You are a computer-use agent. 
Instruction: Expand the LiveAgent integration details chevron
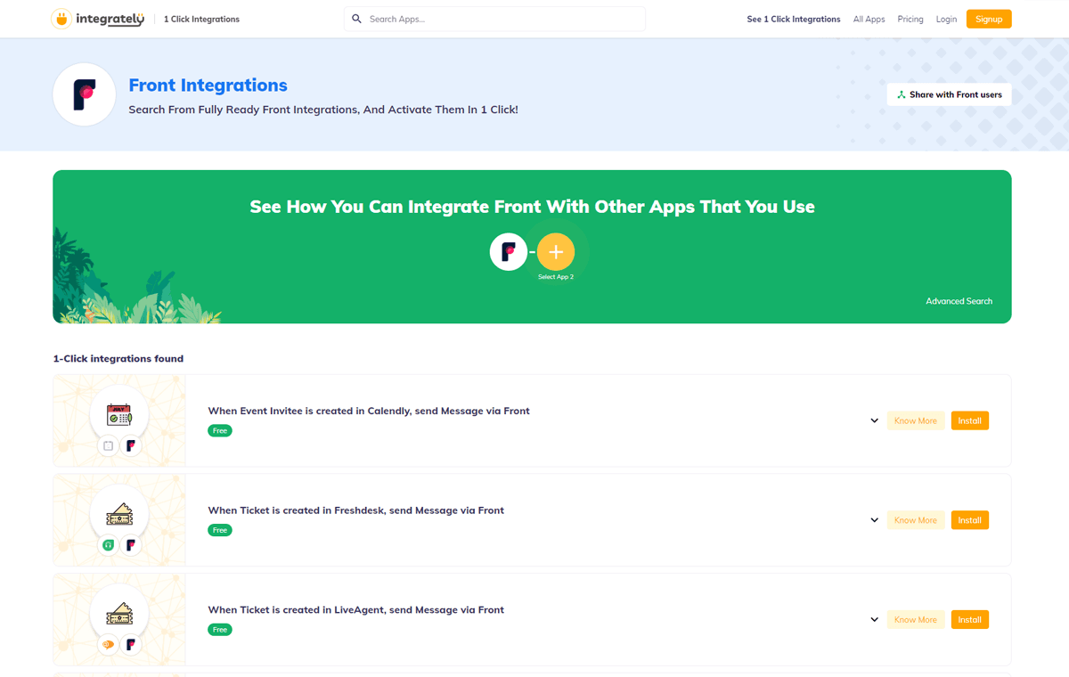[875, 620]
